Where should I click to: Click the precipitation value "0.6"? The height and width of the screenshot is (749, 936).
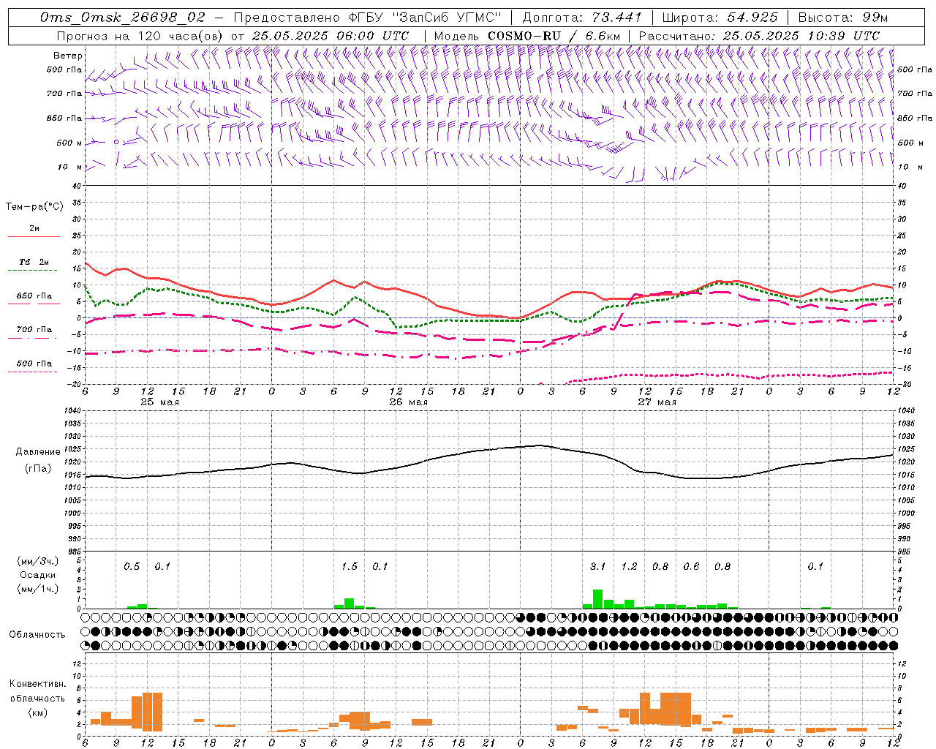click(x=691, y=566)
